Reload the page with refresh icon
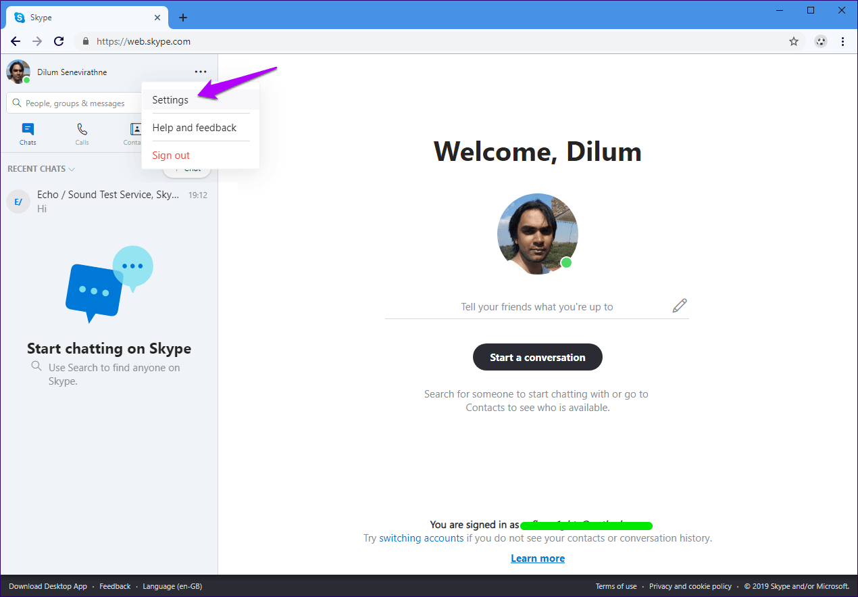Viewport: 858px width, 597px height. pyautogui.click(x=59, y=41)
